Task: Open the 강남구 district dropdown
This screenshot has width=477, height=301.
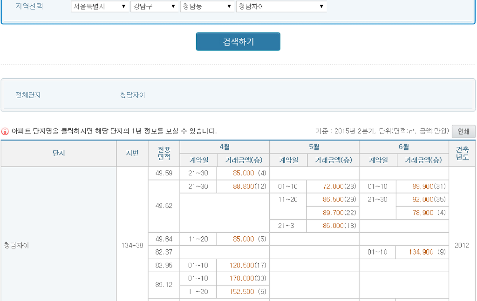Action: 154,7
